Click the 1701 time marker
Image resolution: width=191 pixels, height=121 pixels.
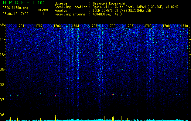21,26
